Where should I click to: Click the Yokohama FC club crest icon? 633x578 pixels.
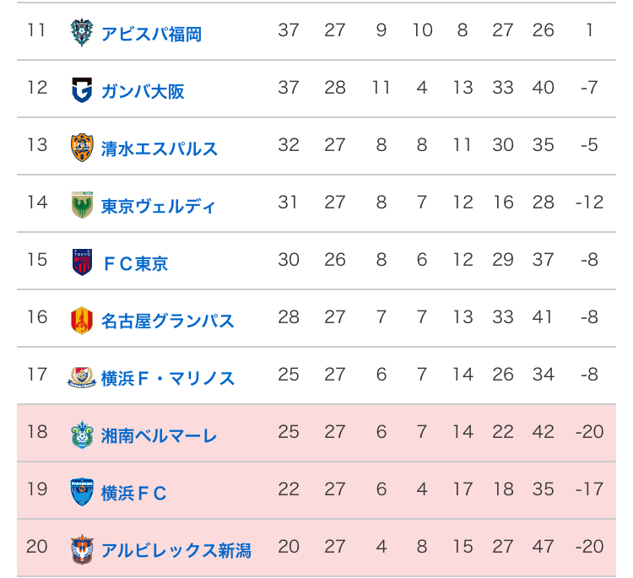coord(81,491)
